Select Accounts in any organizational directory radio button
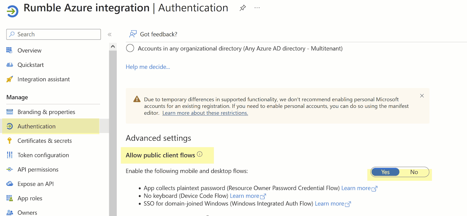 pyautogui.click(x=130, y=48)
